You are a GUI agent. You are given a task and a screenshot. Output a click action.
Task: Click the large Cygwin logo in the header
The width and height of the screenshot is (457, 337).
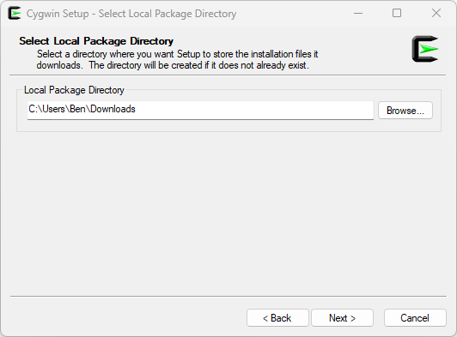(425, 49)
